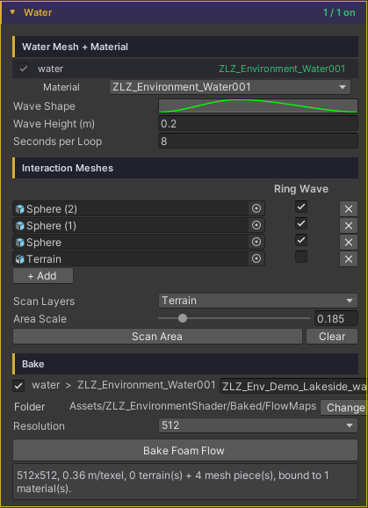Open the Scan Layers dropdown
This screenshot has height=508, width=368.
click(x=258, y=301)
